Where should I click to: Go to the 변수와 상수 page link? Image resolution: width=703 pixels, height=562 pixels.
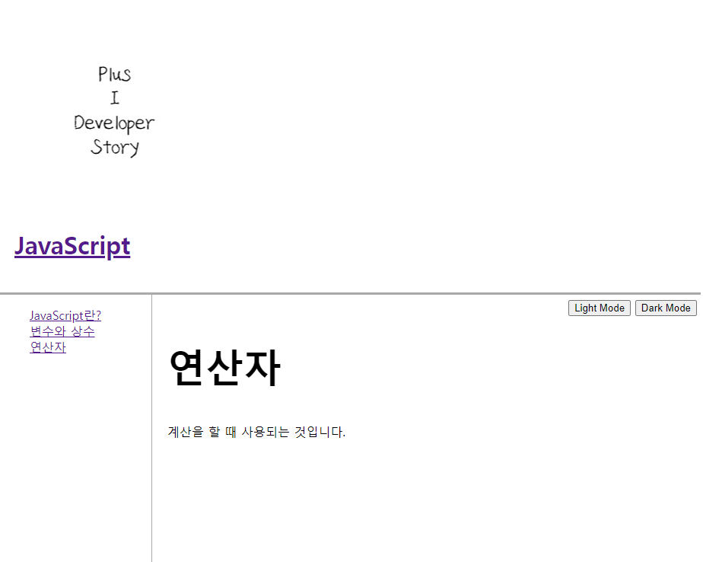tap(62, 331)
